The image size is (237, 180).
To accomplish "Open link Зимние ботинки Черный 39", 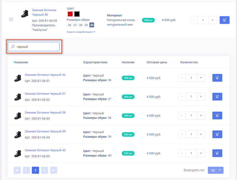I will 45,131.
